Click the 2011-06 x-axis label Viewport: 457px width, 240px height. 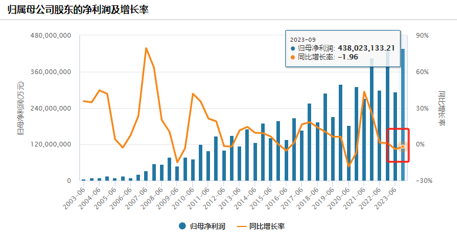click(x=198, y=198)
